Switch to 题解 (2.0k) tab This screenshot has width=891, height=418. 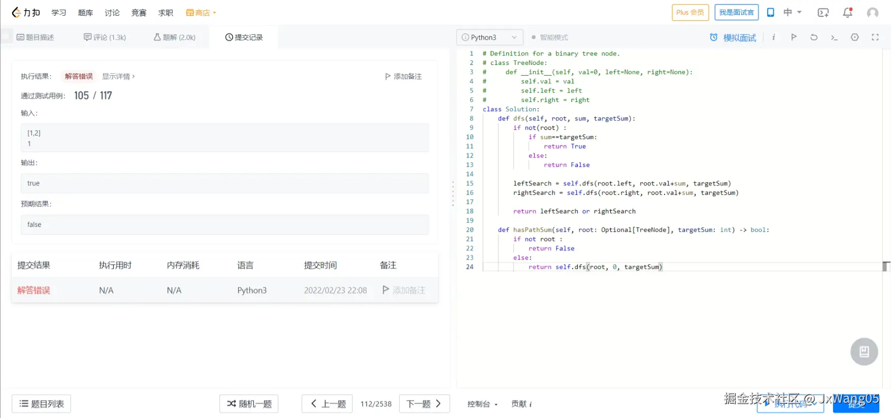coord(175,38)
